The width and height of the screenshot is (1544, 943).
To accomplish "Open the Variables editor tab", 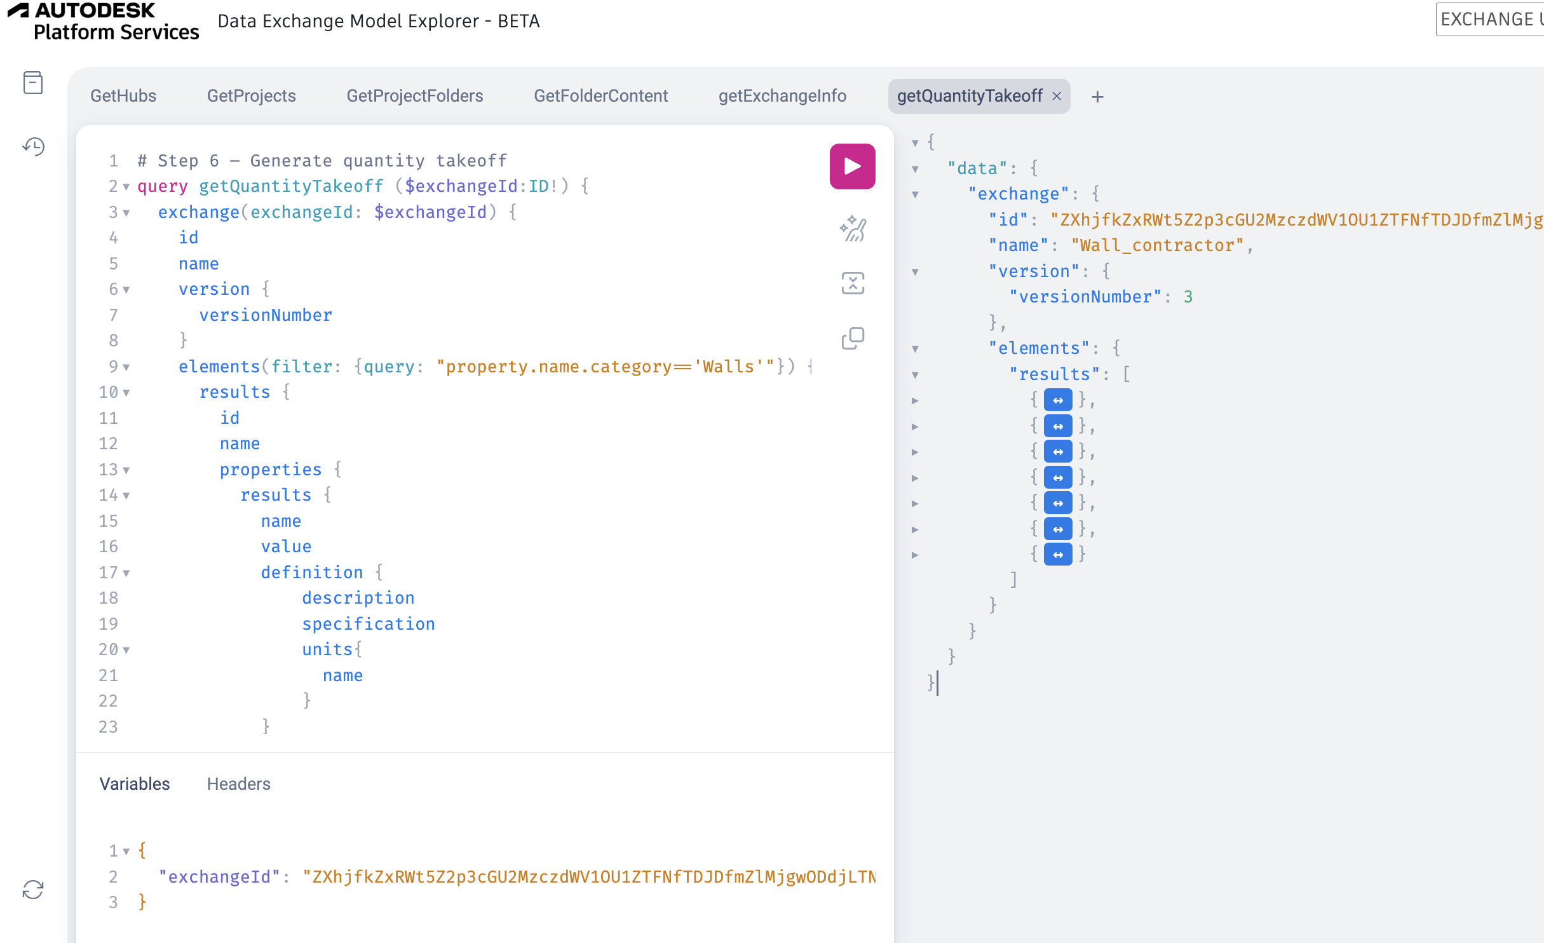I will (x=135, y=784).
